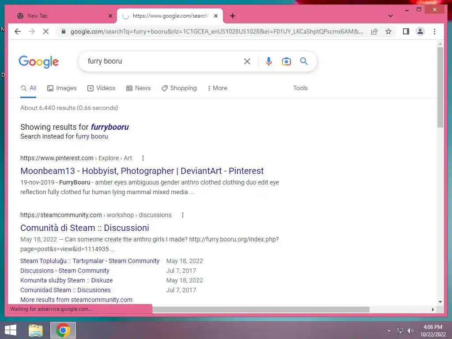Screen dimensions: 452x339
Task: Submit search using the magnifier icon
Action: coord(304,61)
